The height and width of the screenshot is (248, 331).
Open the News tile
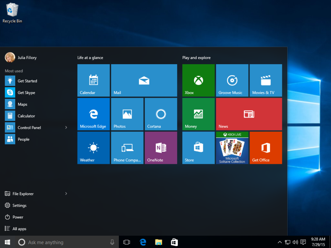click(249, 114)
